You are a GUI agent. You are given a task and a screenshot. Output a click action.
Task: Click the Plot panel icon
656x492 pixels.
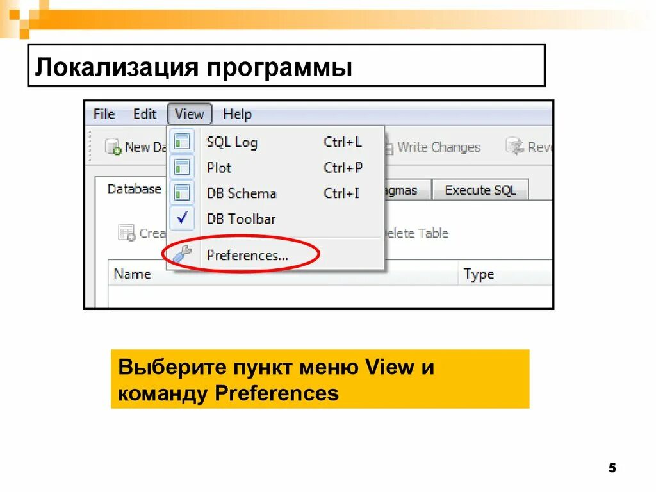click(x=182, y=167)
